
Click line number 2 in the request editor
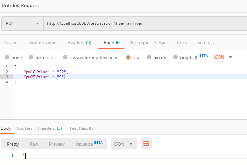pyautogui.click(x=6, y=72)
